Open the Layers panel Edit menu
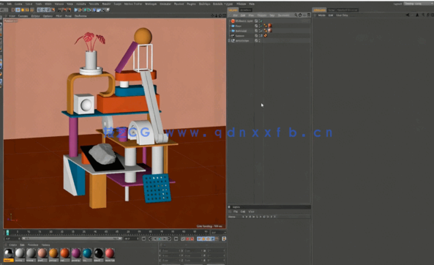434x265 pixels. 243,212
